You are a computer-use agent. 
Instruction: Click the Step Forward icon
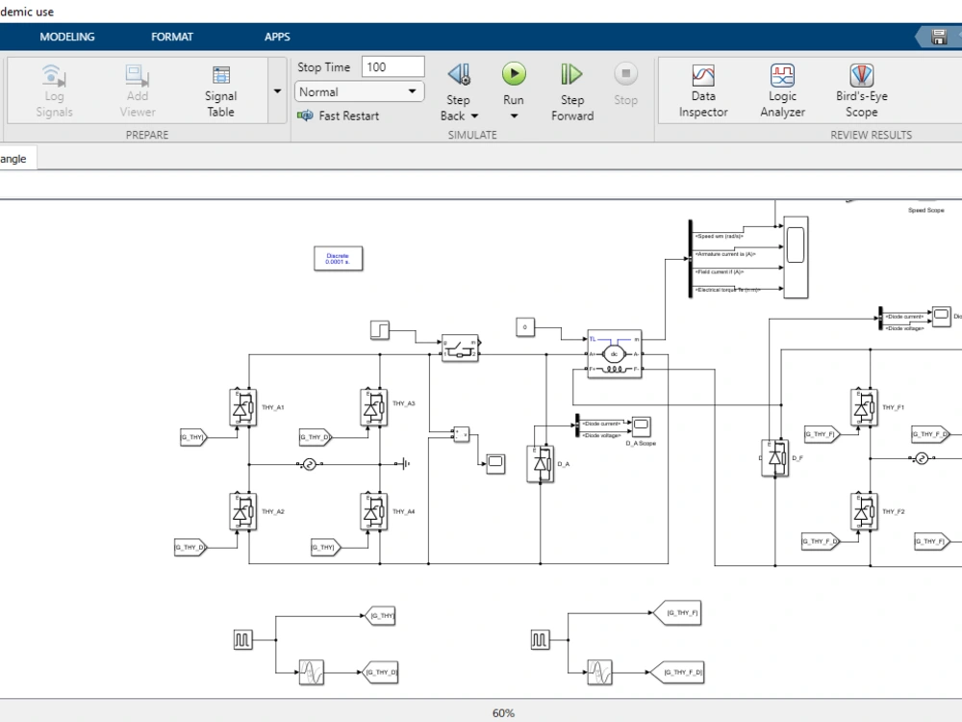pyautogui.click(x=571, y=75)
